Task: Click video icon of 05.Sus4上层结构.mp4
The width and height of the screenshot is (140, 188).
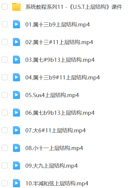Action: coord(17,95)
